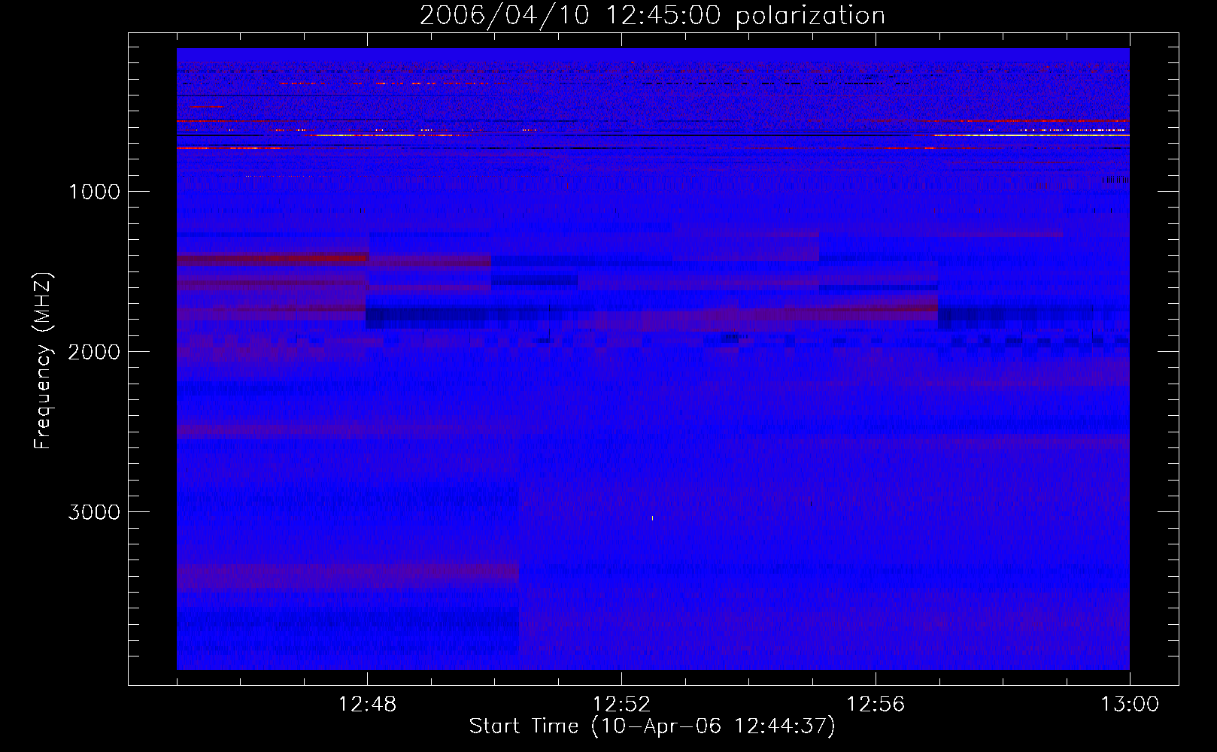Select the 'Start Time (10-Apr-06 12:44:37)' label
This screenshot has height=752, width=1217.
tap(652, 726)
